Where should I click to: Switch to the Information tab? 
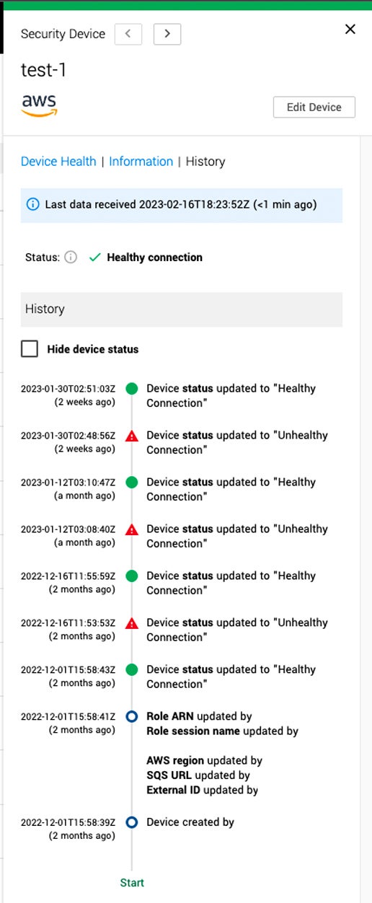coord(141,162)
